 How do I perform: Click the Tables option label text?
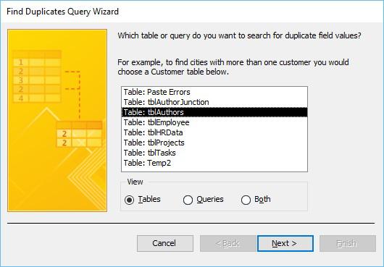coord(149,199)
